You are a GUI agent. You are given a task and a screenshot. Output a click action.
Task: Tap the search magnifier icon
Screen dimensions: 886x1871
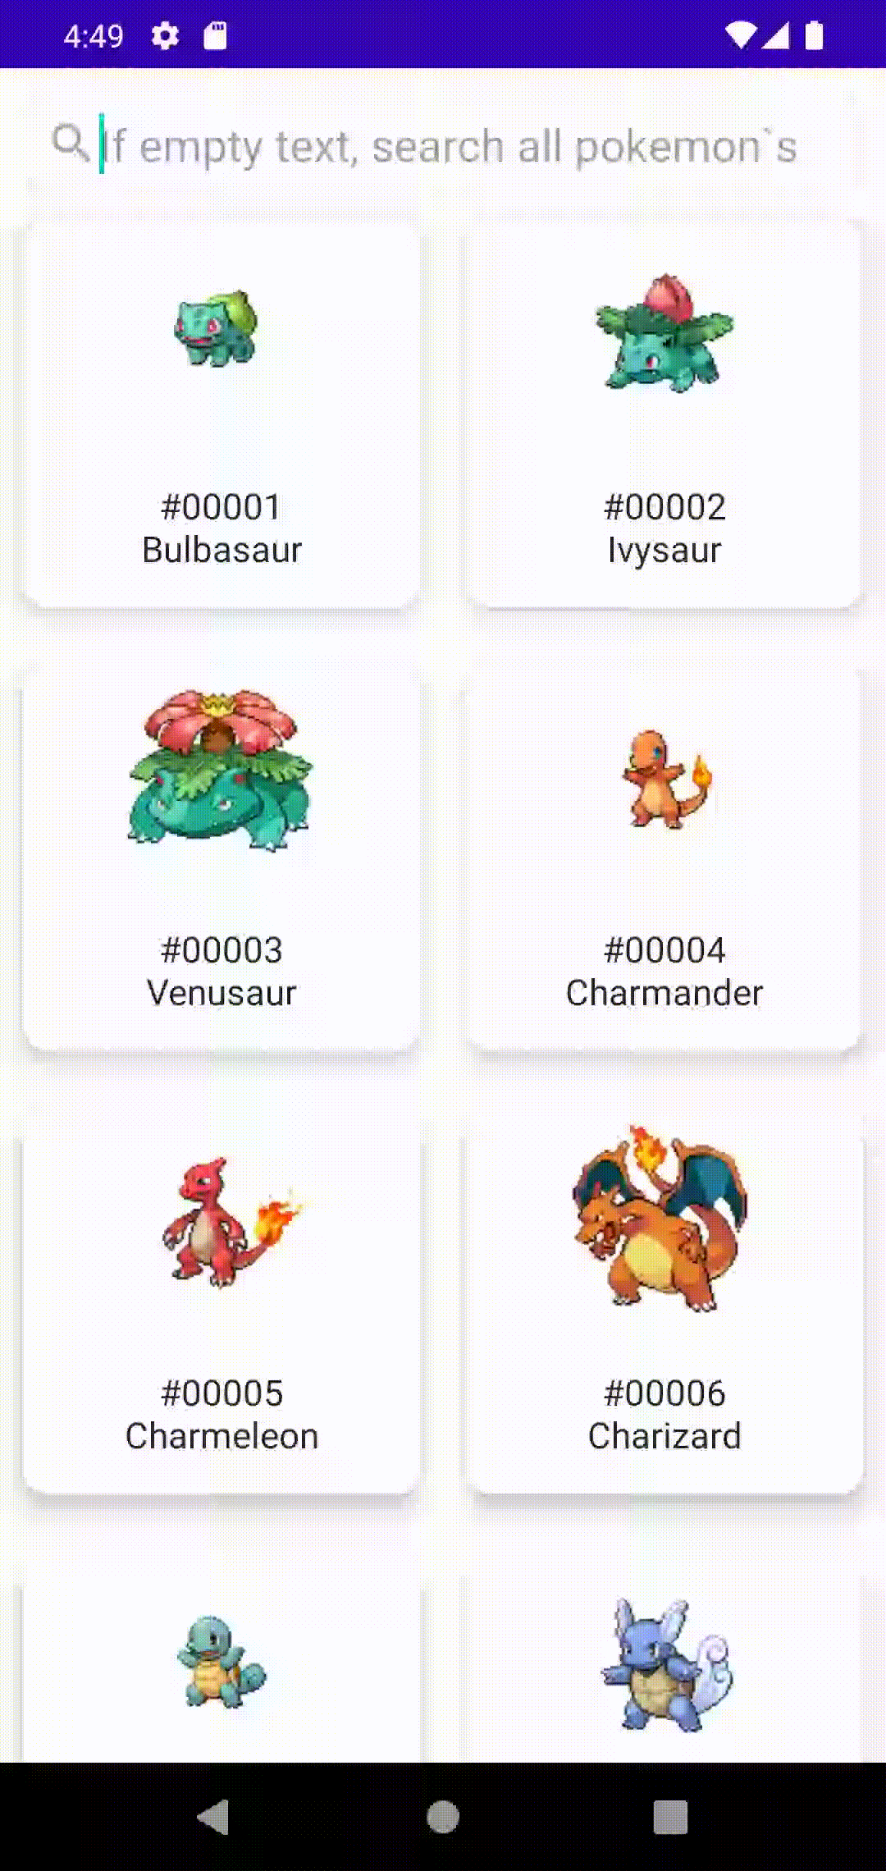(71, 143)
